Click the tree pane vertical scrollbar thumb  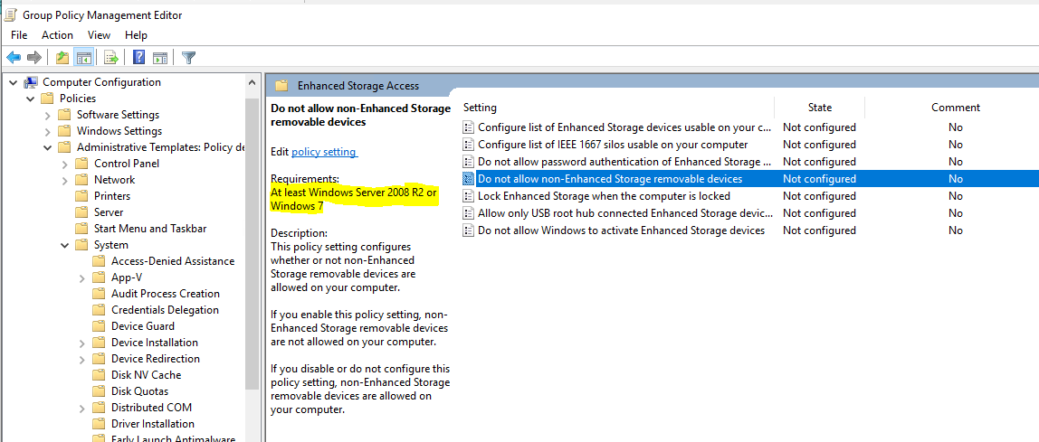click(252, 243)
